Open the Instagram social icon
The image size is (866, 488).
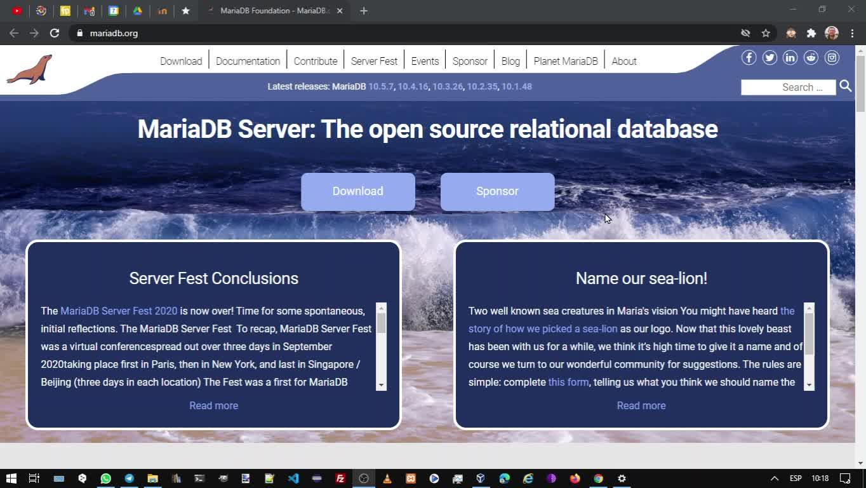[x=832, y=58]
